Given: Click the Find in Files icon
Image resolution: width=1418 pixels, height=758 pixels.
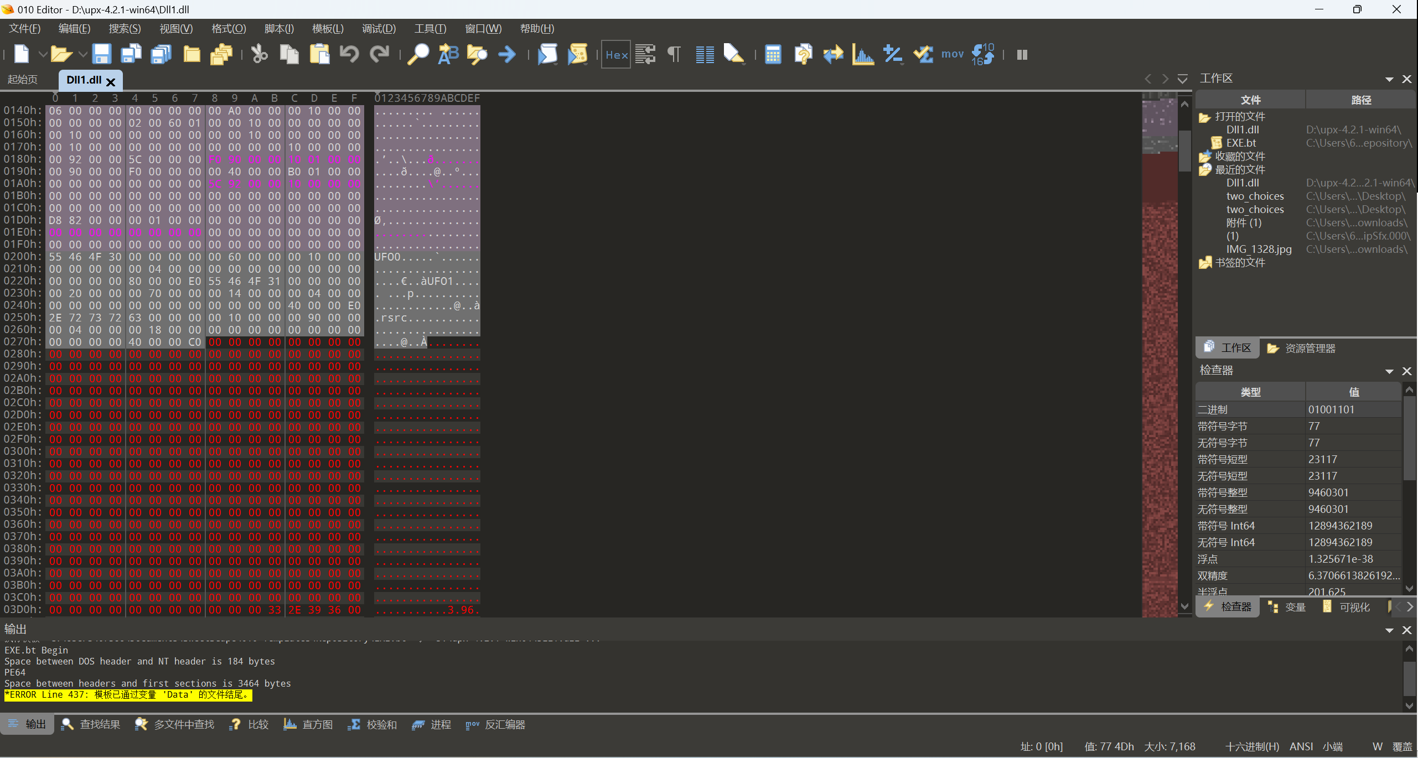Looking at the screenshot, I should tap(477, 54).
